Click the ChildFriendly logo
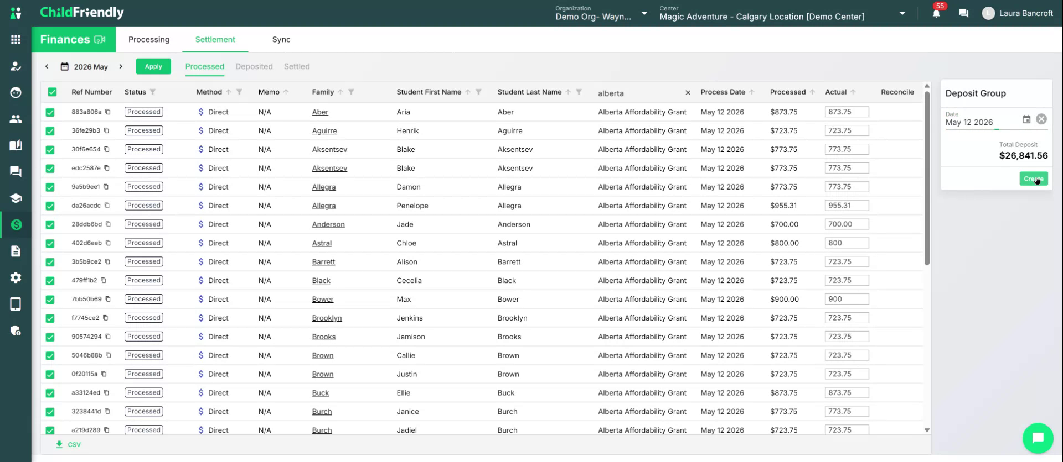Image resolution: width=1063 pixels, height=462 pixels. pyautogui.click(x=82, y=12)
